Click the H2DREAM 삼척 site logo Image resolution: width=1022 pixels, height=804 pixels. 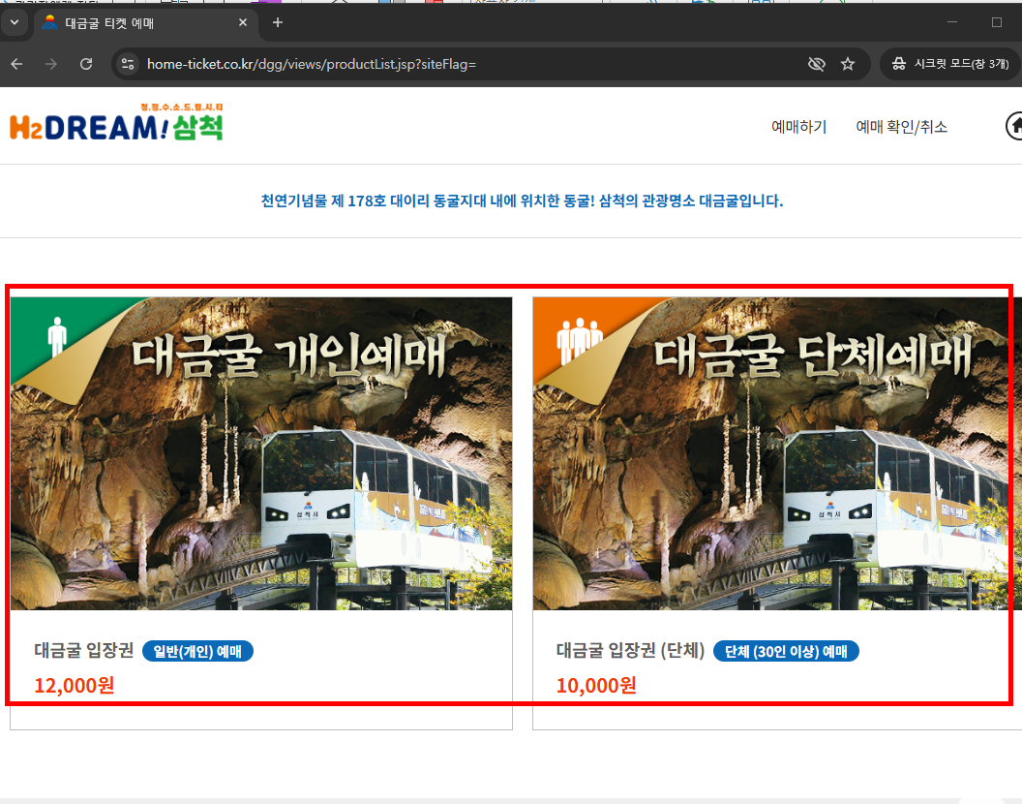116,123
